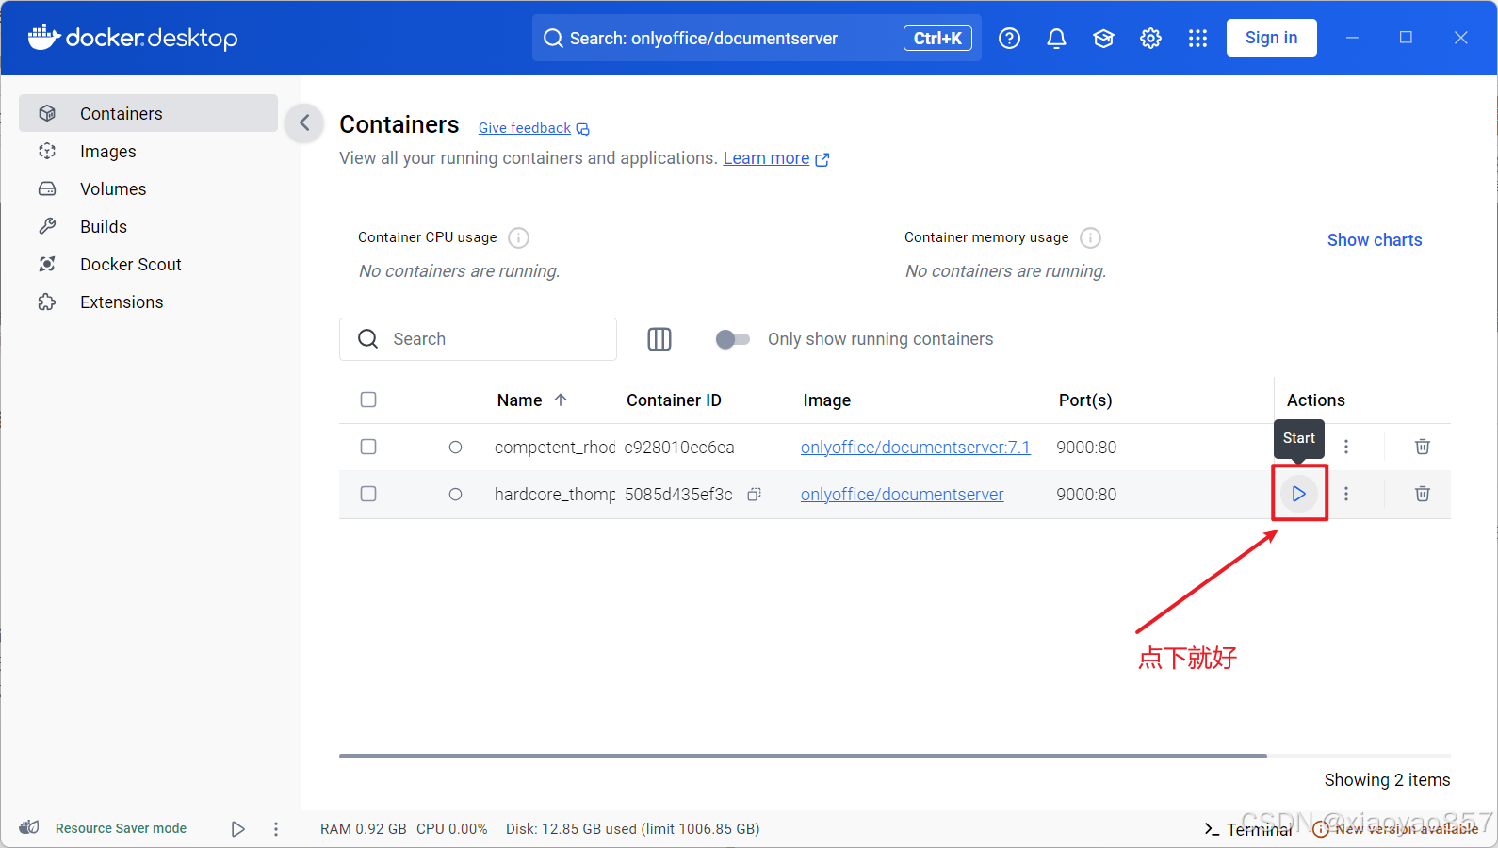Click container ID c928010ec6ea

click(x=679, y=448)
